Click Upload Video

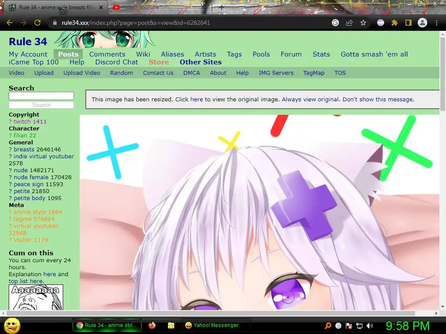pos(81,73)
